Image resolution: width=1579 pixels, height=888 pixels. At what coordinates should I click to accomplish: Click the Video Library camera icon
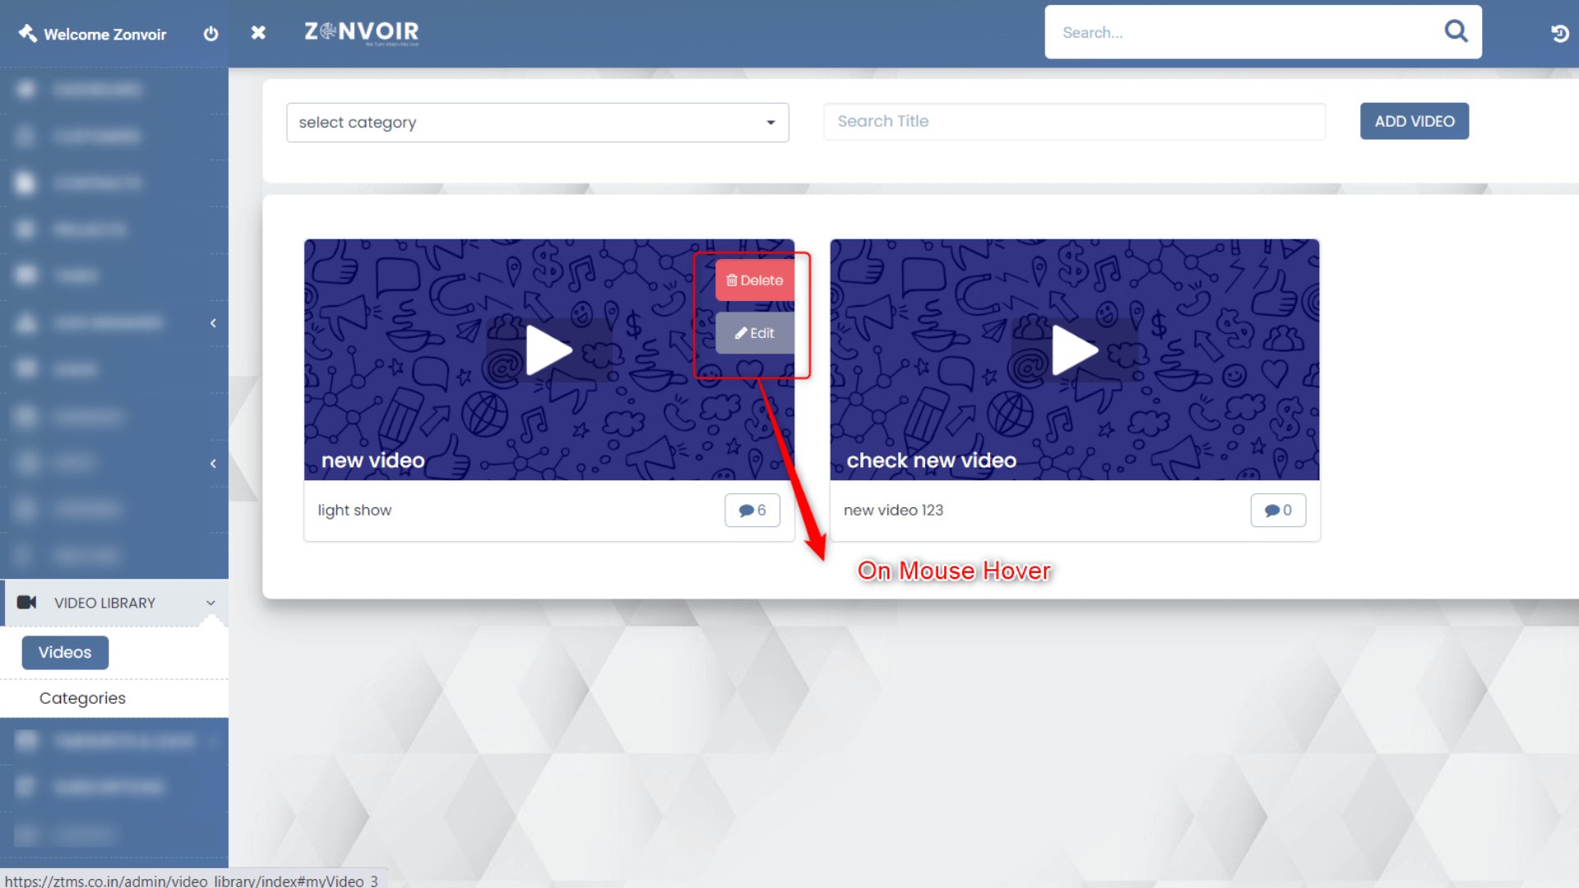tap(26, 603)
